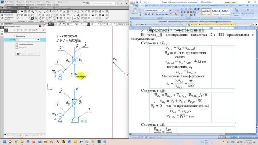
Task: Strike through the selected text in Word
Action: pyautogui.click(x=157, y=14)
